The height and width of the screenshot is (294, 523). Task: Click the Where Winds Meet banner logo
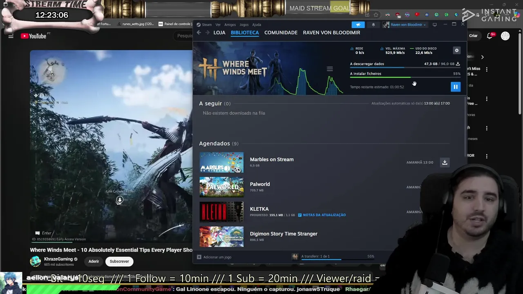point(233,68)
